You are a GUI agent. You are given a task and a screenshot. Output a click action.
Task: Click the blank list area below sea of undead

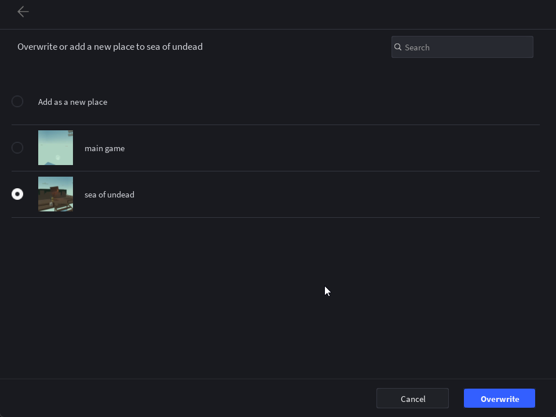[276, 298]
